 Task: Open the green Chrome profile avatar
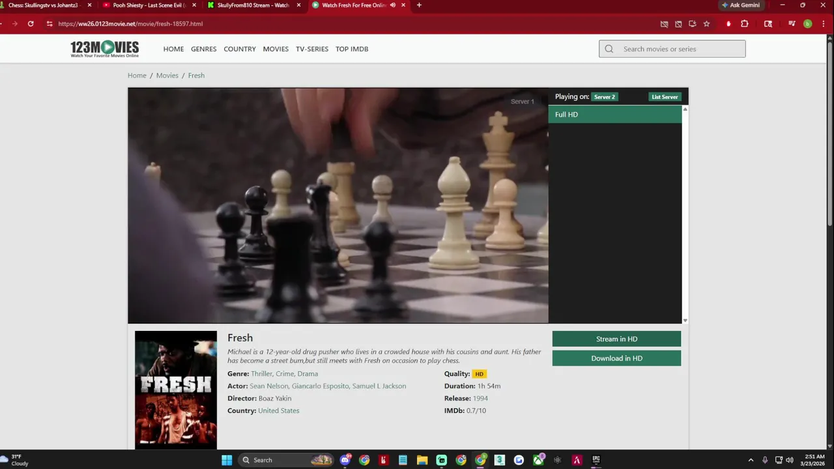pyautogui.click(x=807, y=23)
